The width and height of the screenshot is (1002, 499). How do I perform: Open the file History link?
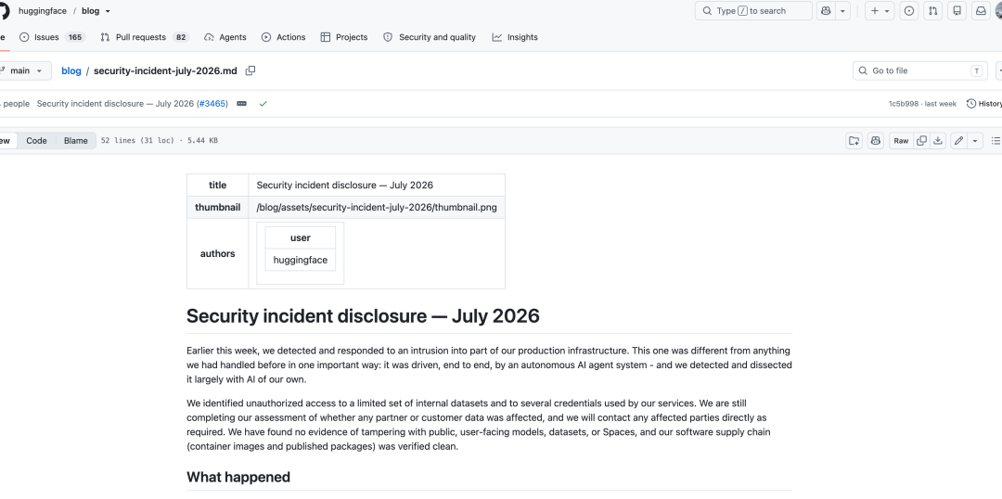984,104
